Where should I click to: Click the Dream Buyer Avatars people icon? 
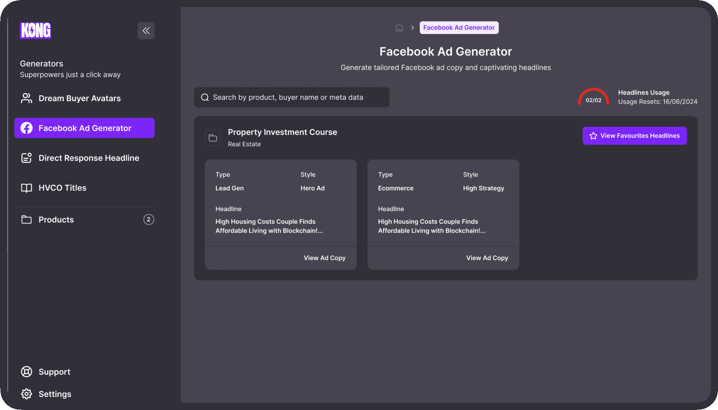[26, 98]
